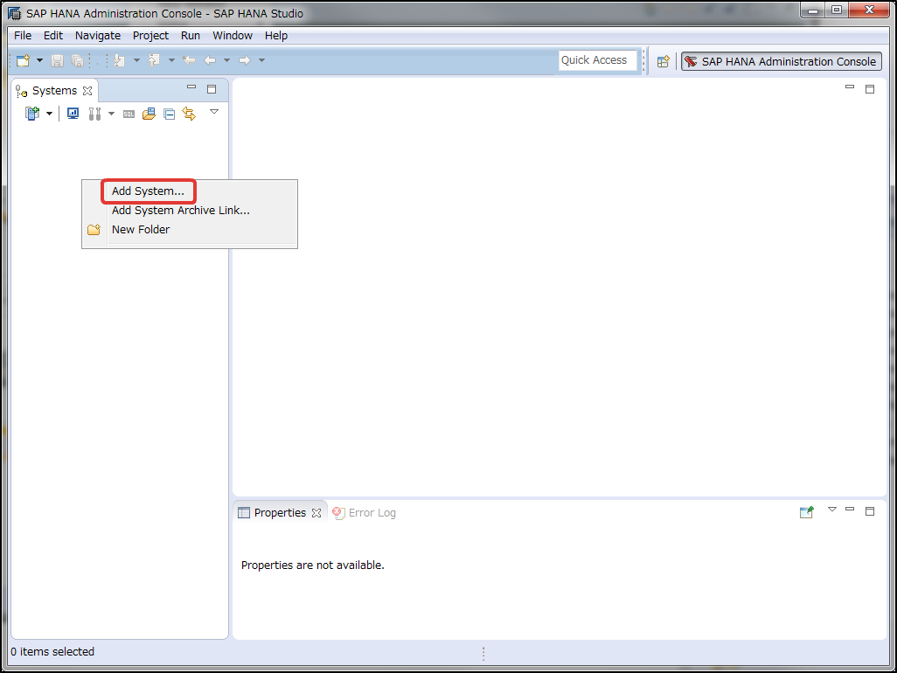Click the Next Annotation icon

[x=120, y=60]
